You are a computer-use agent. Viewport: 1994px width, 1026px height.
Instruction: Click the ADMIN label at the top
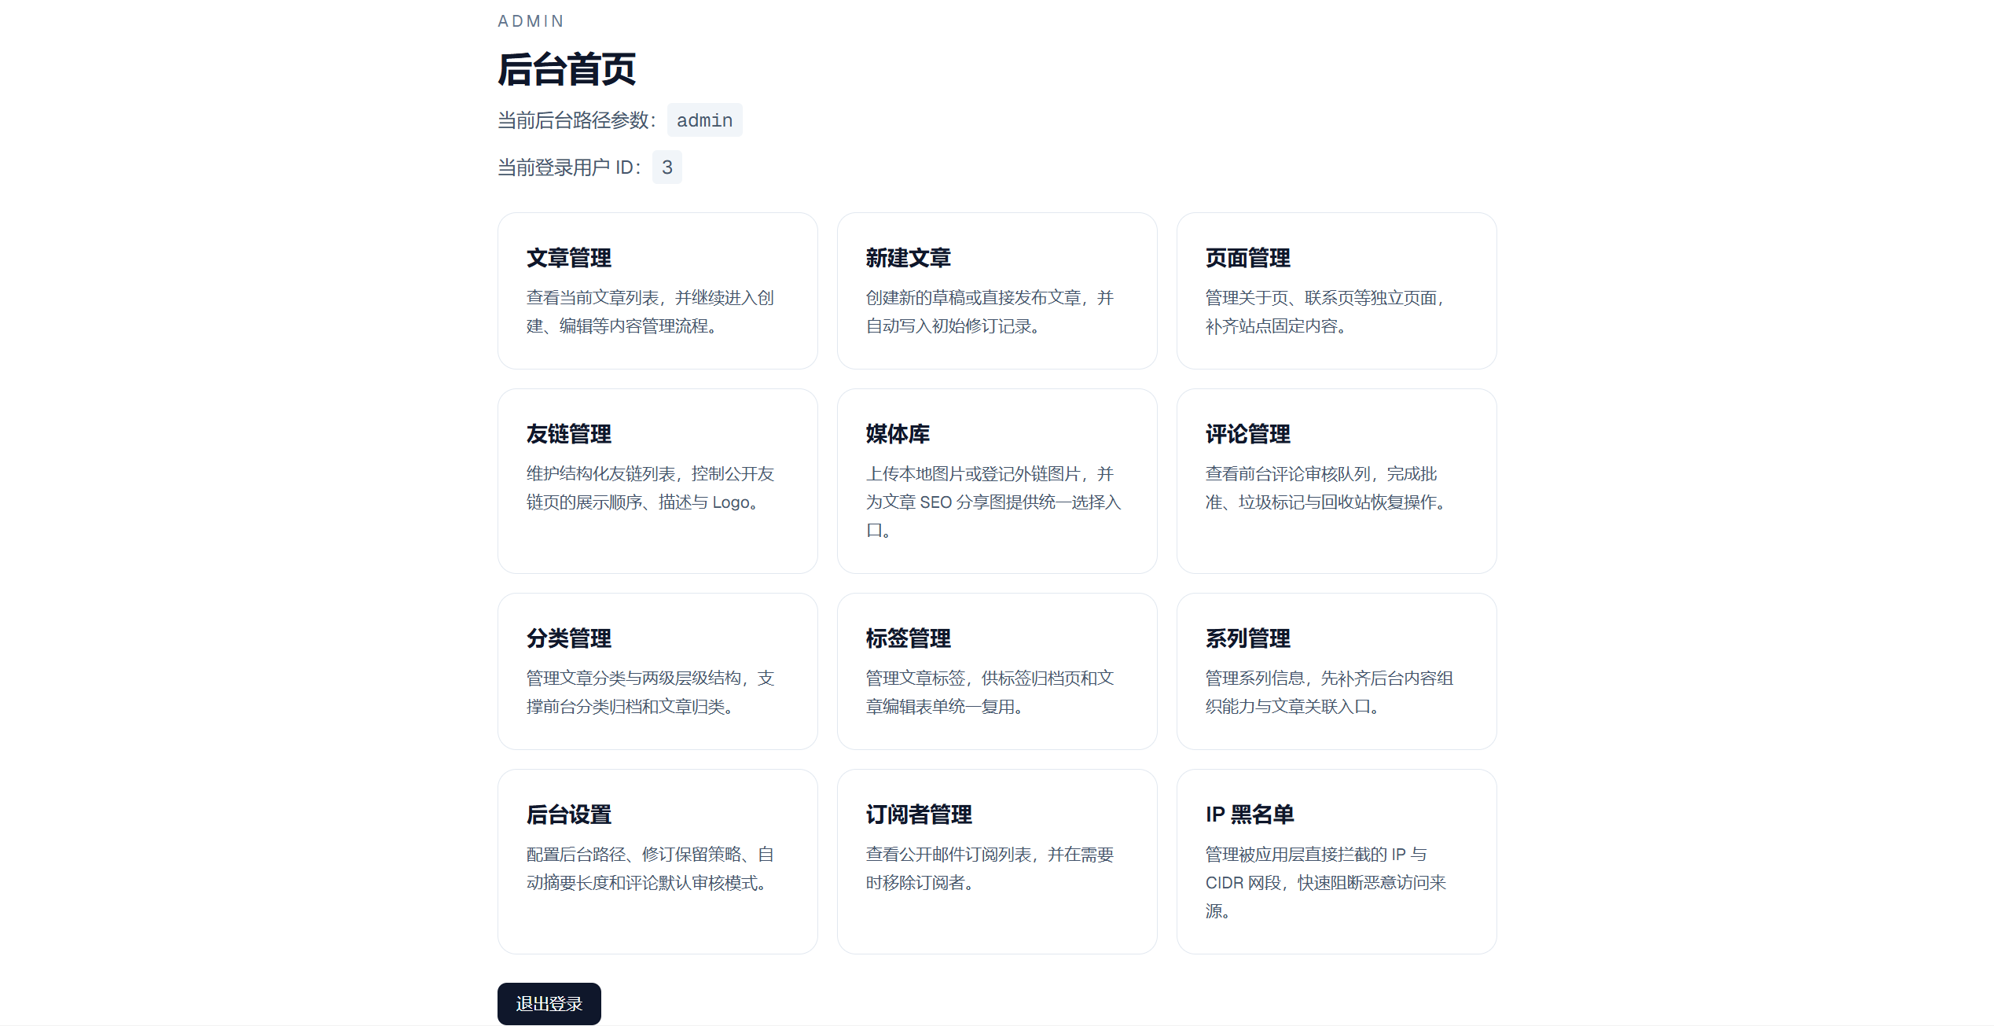coord(531,20)
